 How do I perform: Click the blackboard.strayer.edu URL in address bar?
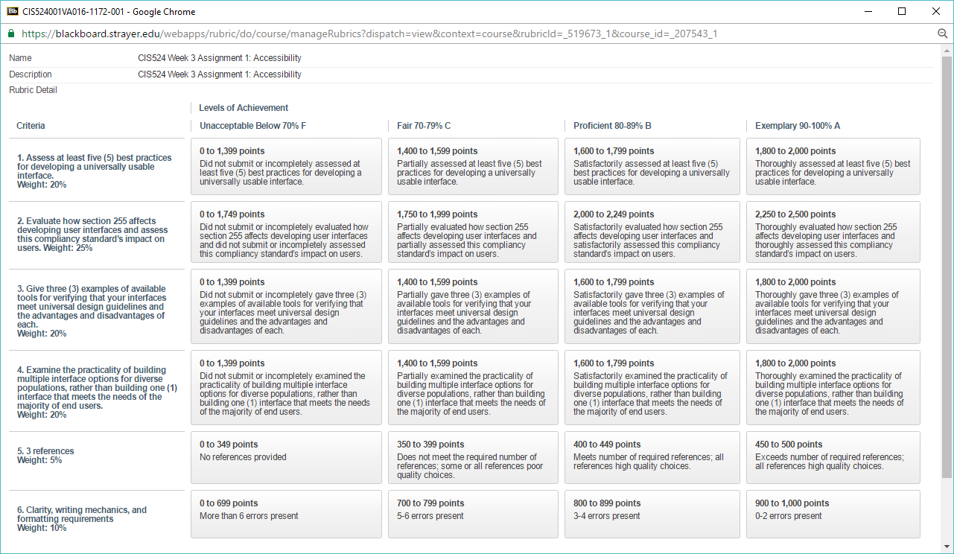(369, 34)
